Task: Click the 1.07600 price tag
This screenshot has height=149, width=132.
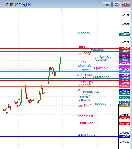Action: (125, 60)
